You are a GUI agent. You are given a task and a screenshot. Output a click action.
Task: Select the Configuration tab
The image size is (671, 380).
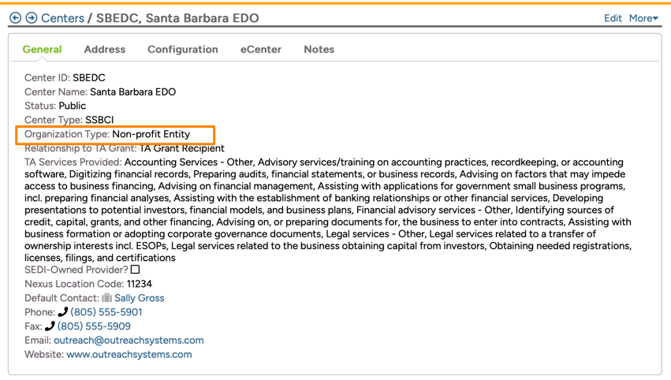[x=183, y=49]
